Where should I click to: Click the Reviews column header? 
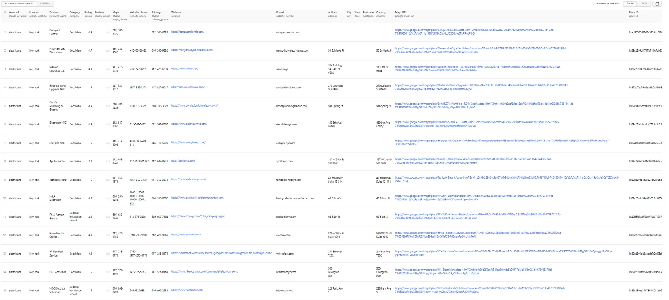(102, 14)
